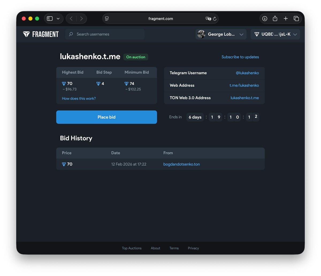
Task: Click TON icon in Bid History row
Action: (64, 164)
